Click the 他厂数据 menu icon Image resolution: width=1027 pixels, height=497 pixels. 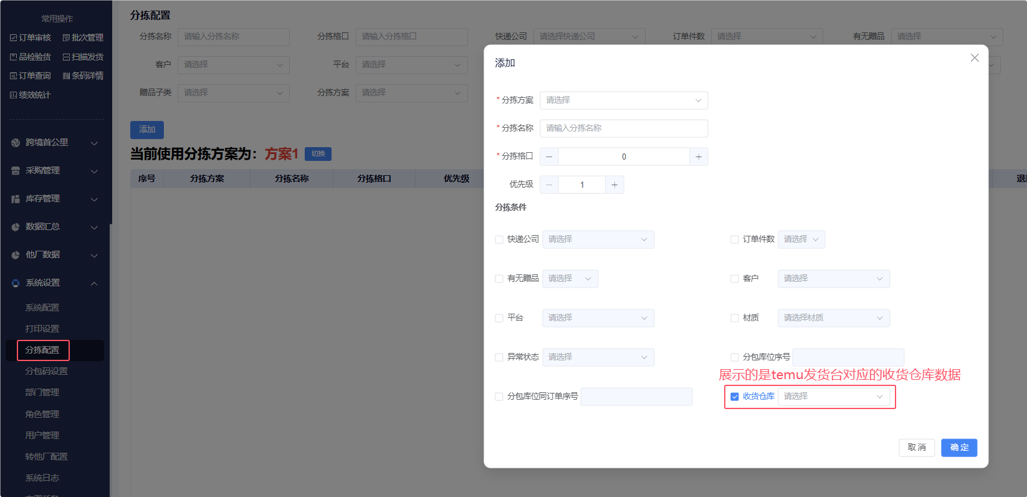click(16, 255)
